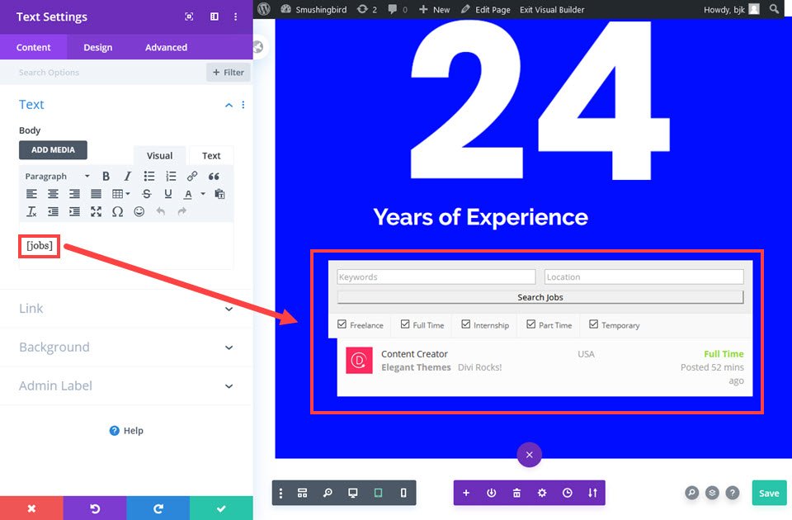Open the Advanced tab
The height and width of the screenshot is (520, 792).
[x=166, y=47]
